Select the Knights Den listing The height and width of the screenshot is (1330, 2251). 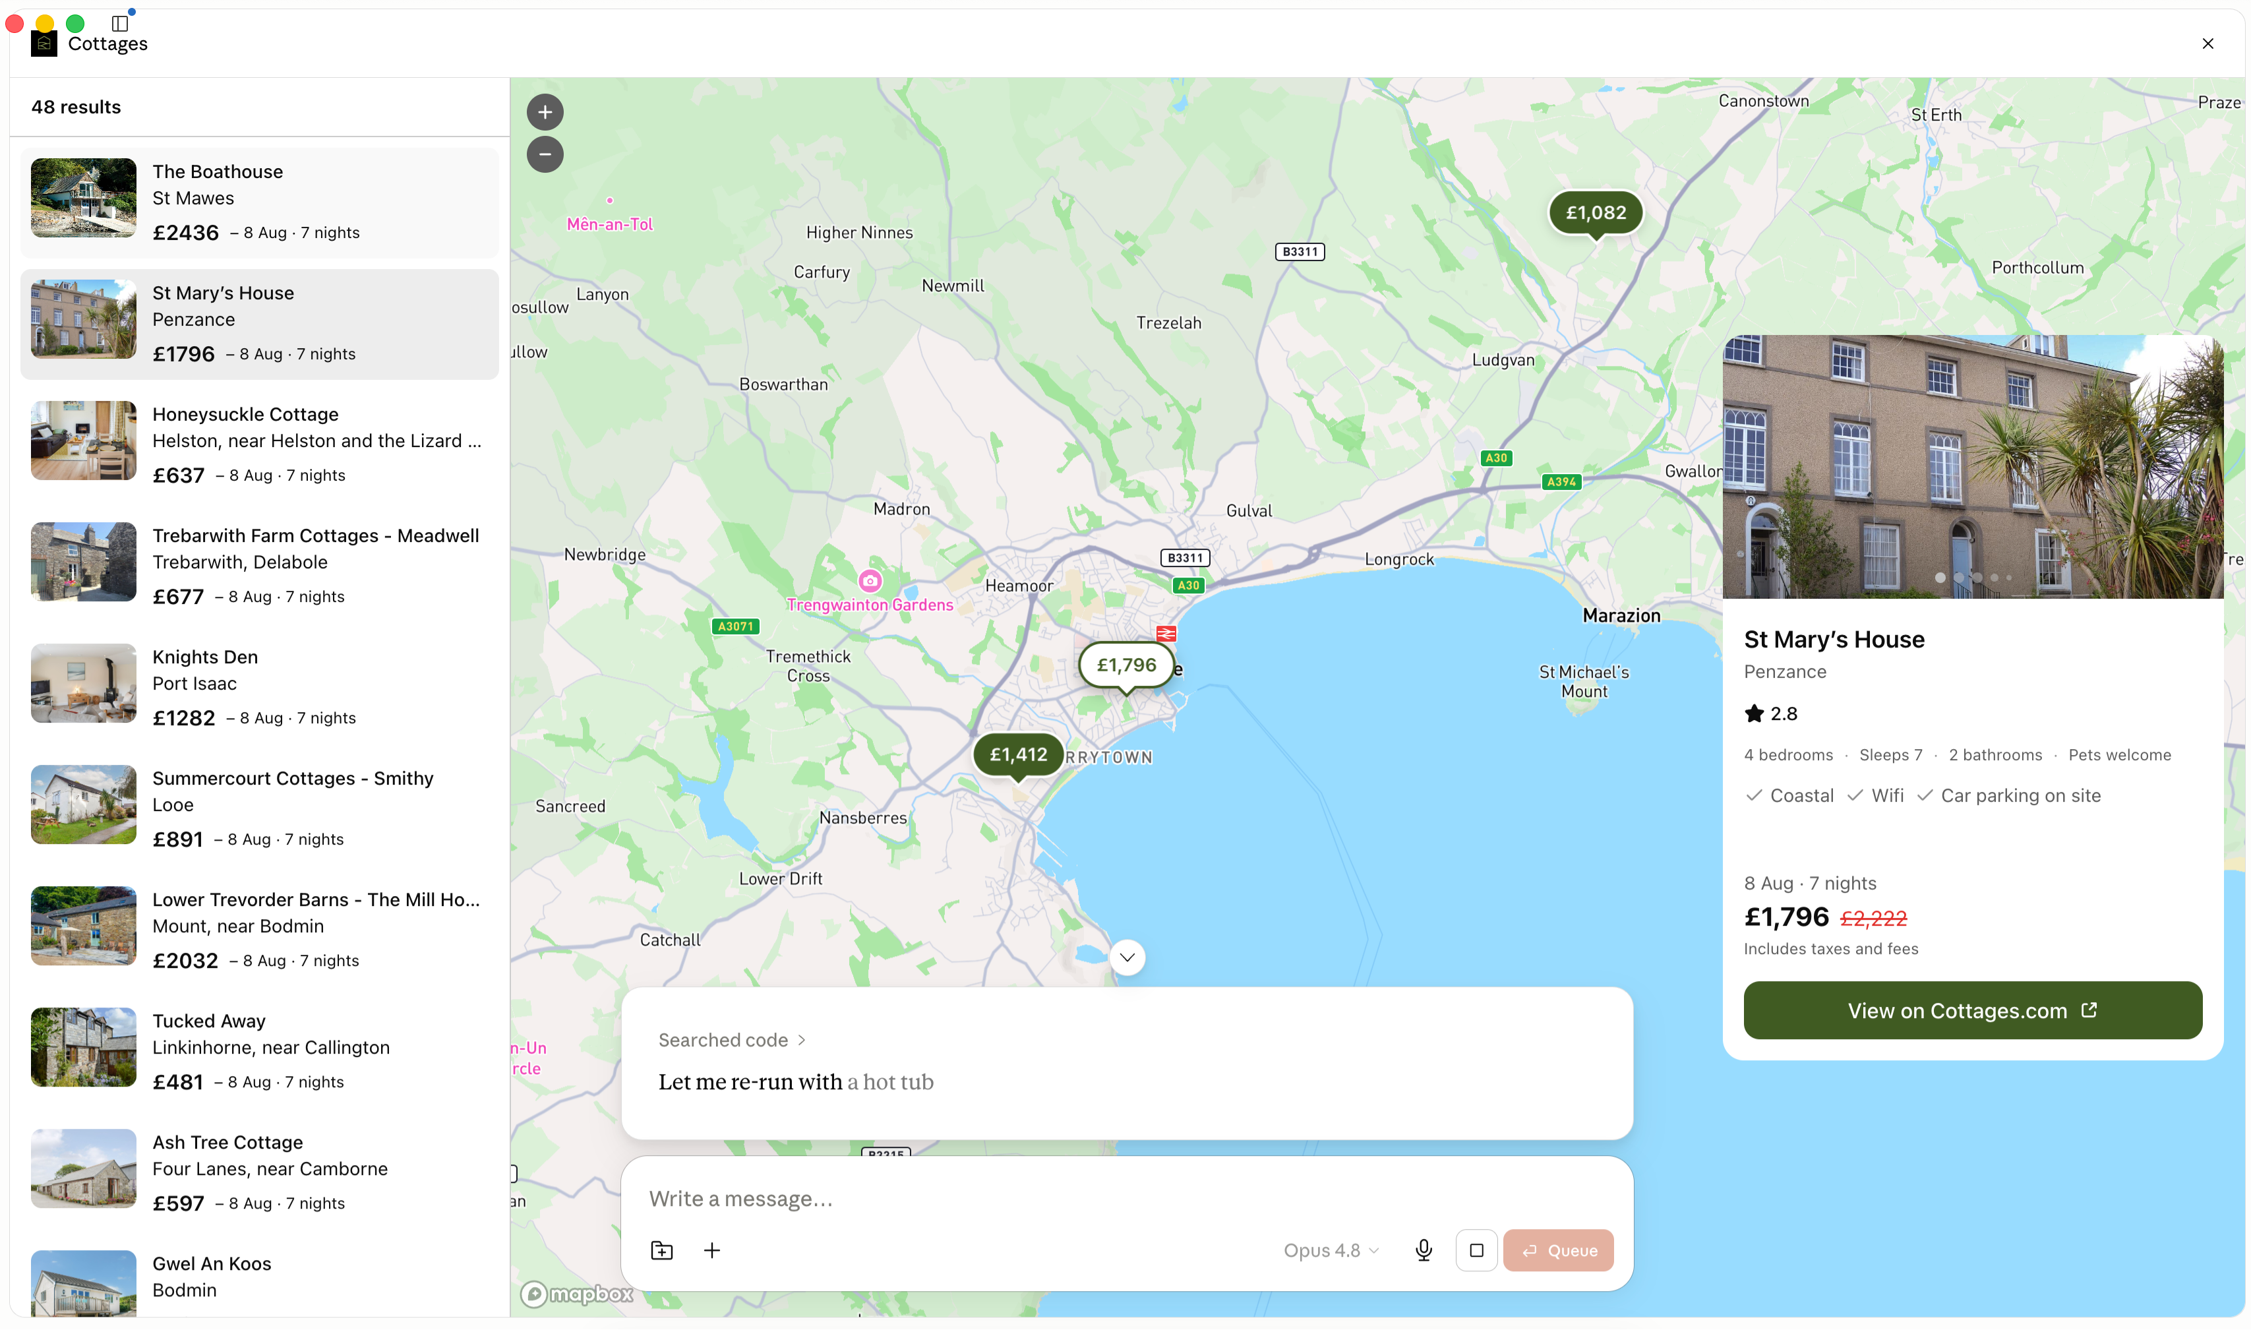coord(259,688)
